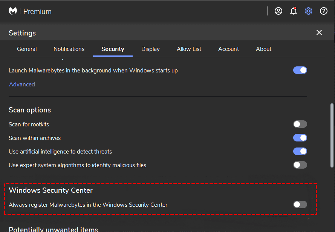Disable launch Malwarebytes at Windows startup
Image resolution: width=335 pixels, height=232 pixels.
[300, 70]
